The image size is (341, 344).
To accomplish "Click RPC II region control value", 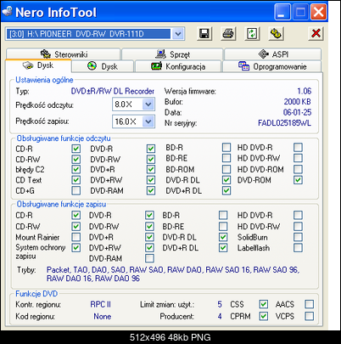I will tap(101, 304).
